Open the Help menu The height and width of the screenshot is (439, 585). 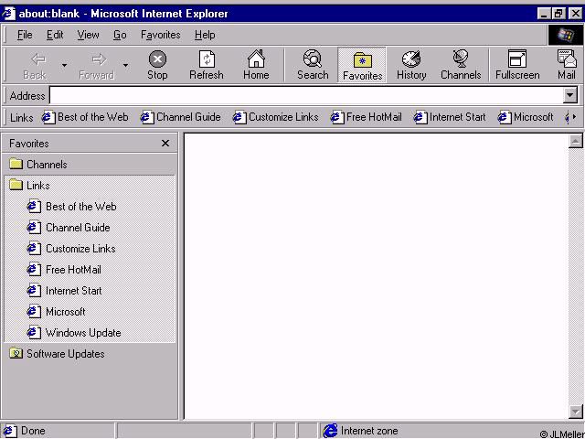click(x=205, y=35)
